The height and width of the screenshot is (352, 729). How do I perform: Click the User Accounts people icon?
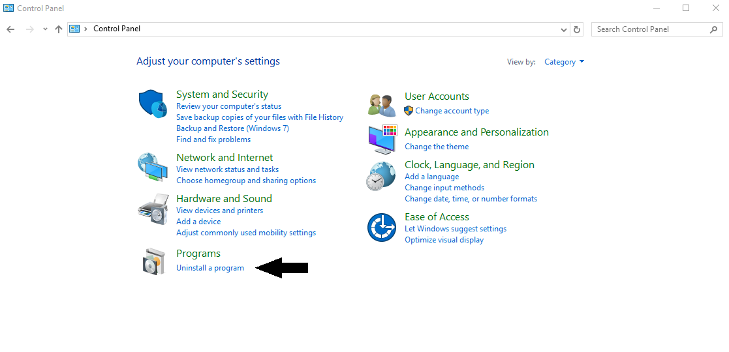pyautogui.click(x=382, y=104)
